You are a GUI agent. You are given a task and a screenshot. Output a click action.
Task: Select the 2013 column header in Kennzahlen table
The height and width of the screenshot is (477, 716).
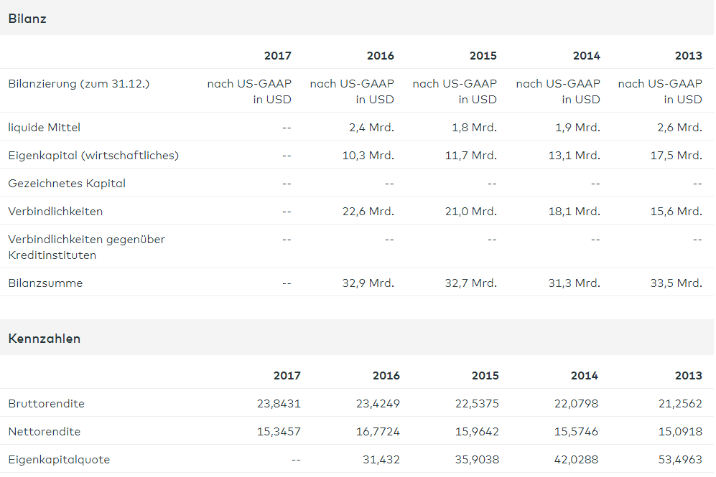pyautogui.click(x=688, y=375)
